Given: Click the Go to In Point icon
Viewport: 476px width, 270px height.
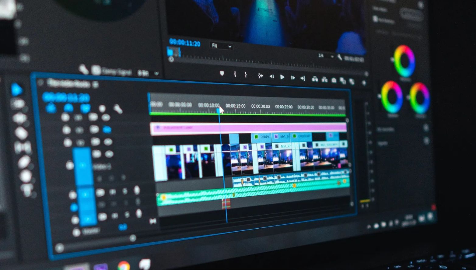Looking at the screenshot, I should [x=261, y=76].
